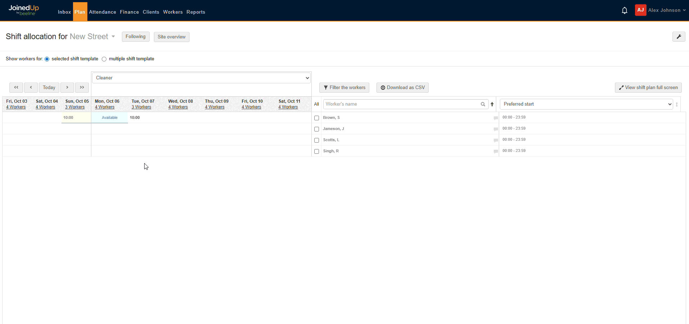Viewport: 689px width, 324px height.
Task: Jump back a week with the double-left arrow
Action: coord(16,87)
